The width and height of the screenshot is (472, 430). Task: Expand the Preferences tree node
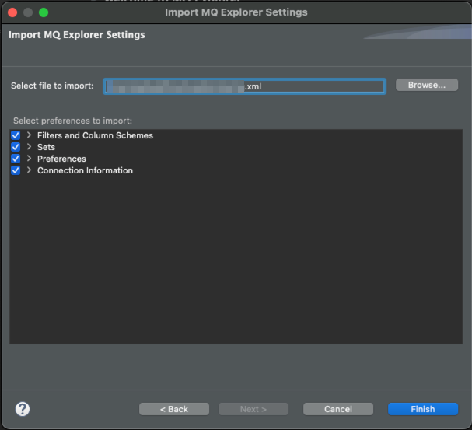click(x=29, y=159)
